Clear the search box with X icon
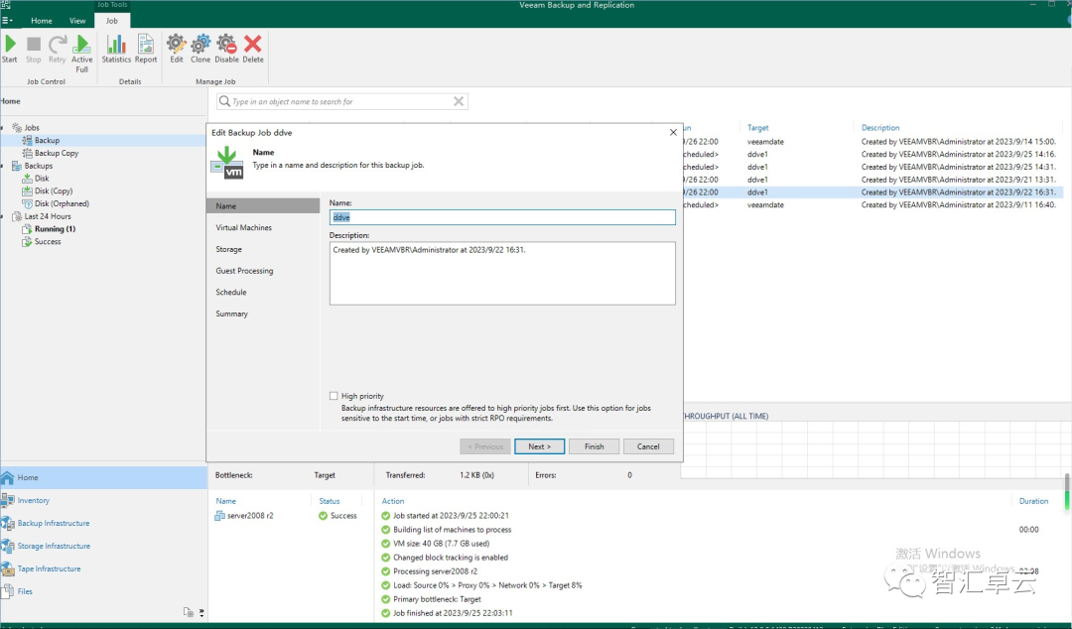 (459, 101)
